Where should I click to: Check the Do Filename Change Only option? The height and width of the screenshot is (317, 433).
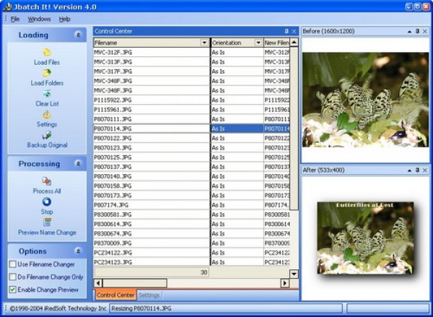pos(13,277)
